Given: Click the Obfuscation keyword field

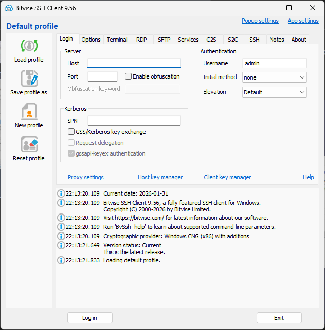Looking at the screenshot, I should (x=153, y=89).
